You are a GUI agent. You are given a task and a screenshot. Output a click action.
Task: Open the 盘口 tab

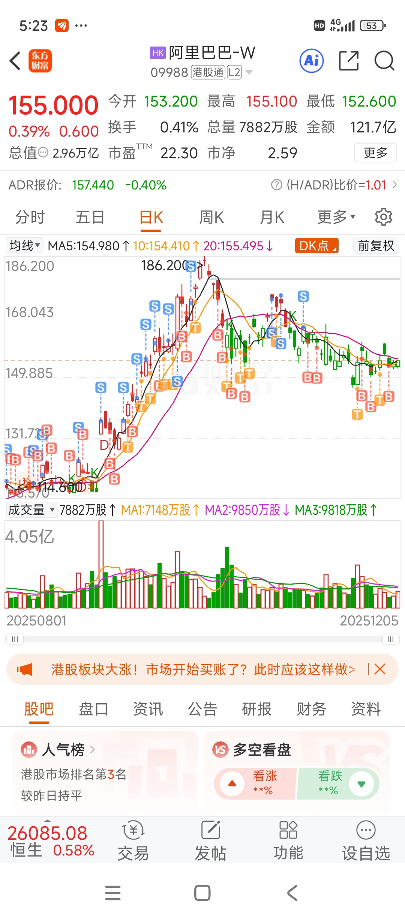(x=93, y=709)
